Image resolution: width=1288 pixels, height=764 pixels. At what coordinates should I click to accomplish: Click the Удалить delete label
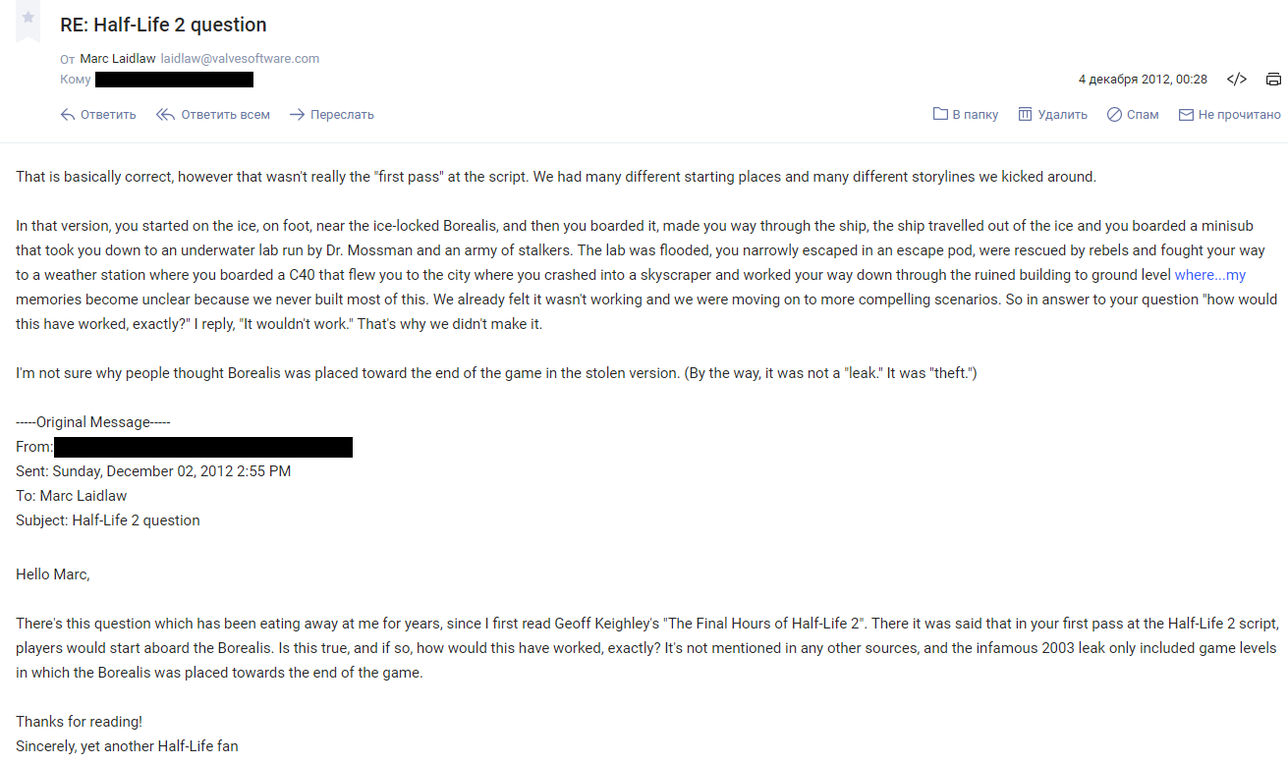[1062, 115]
